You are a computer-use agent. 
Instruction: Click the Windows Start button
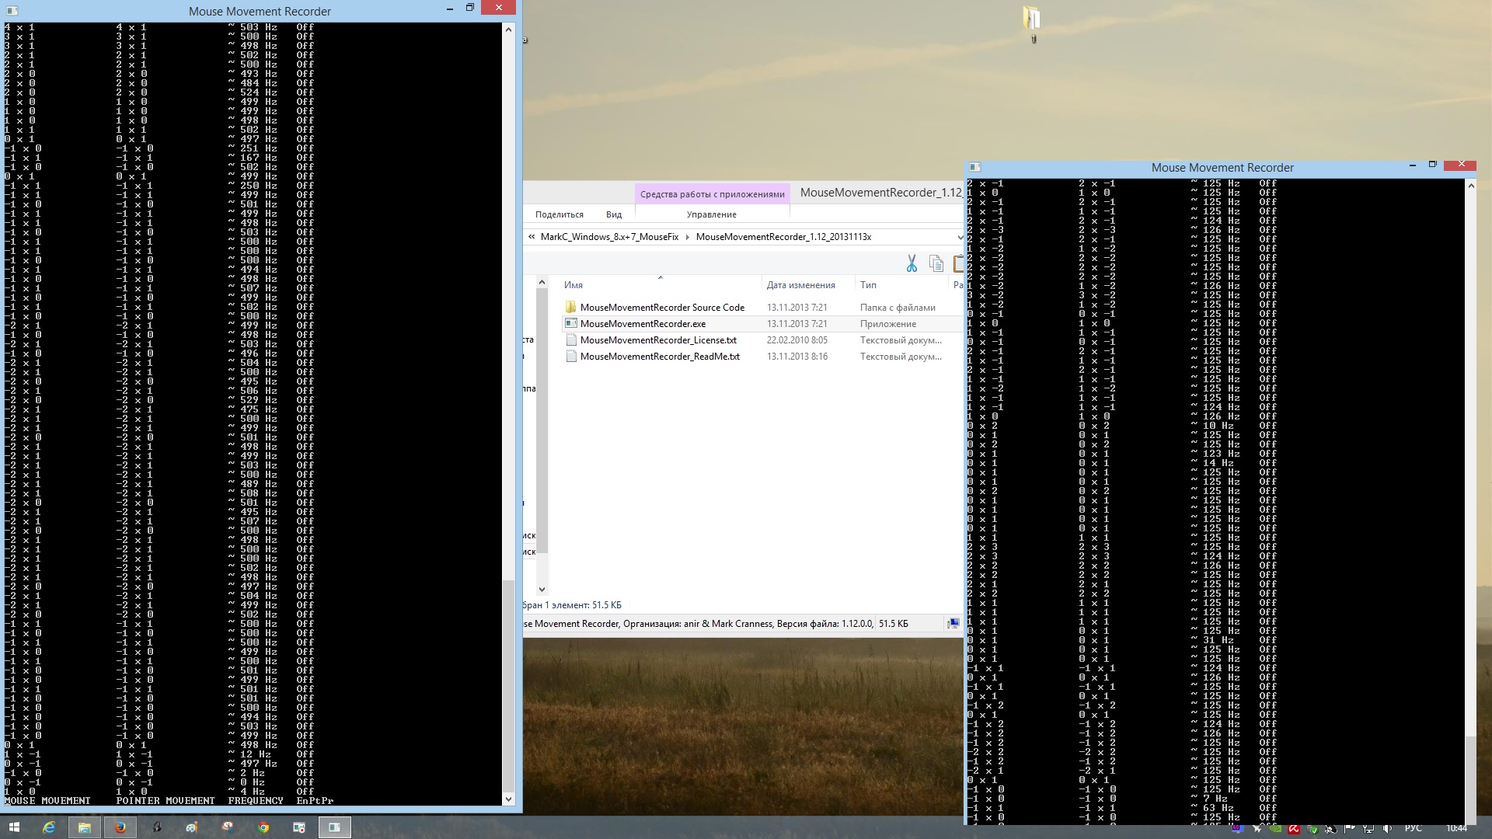[13, 827]
